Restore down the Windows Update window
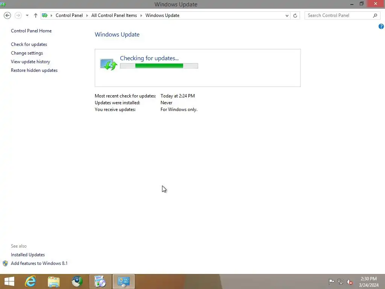The image size is (385, 289). pos(362,4)
